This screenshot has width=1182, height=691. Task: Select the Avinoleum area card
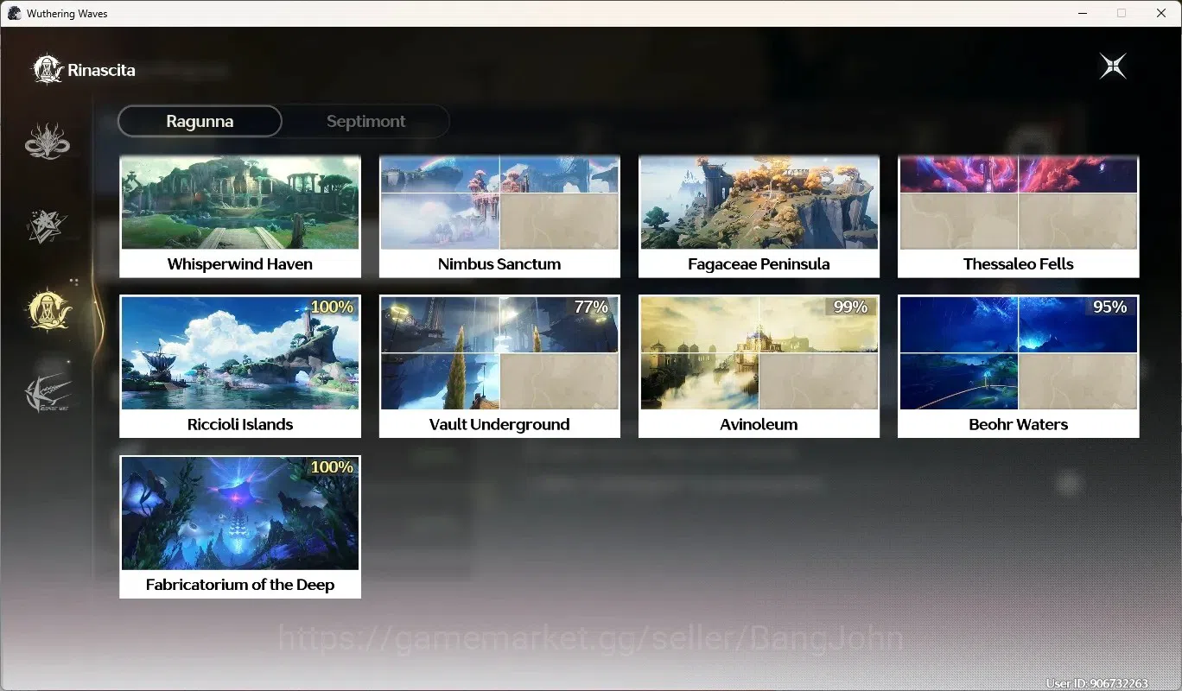759,366
